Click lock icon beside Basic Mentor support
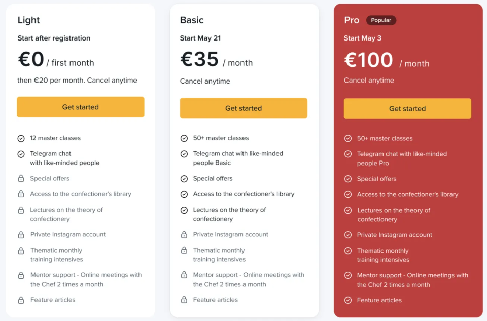Screen dimensions: 487x321 184,275
